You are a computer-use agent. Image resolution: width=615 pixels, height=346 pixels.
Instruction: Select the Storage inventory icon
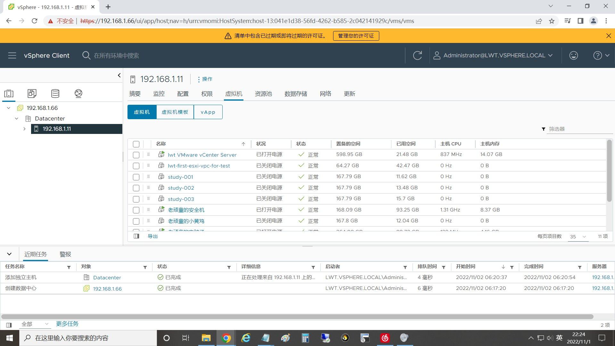(x=55, y=94)
